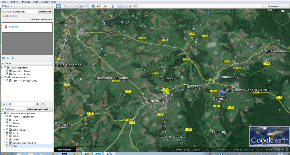Select the add path tool
The height and width of the screenshot is (155, 290).
(76, 6)
